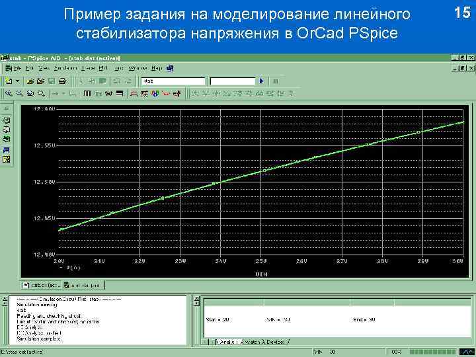
Task: Click the Cut scissors icon
Action: coord(81,81)
